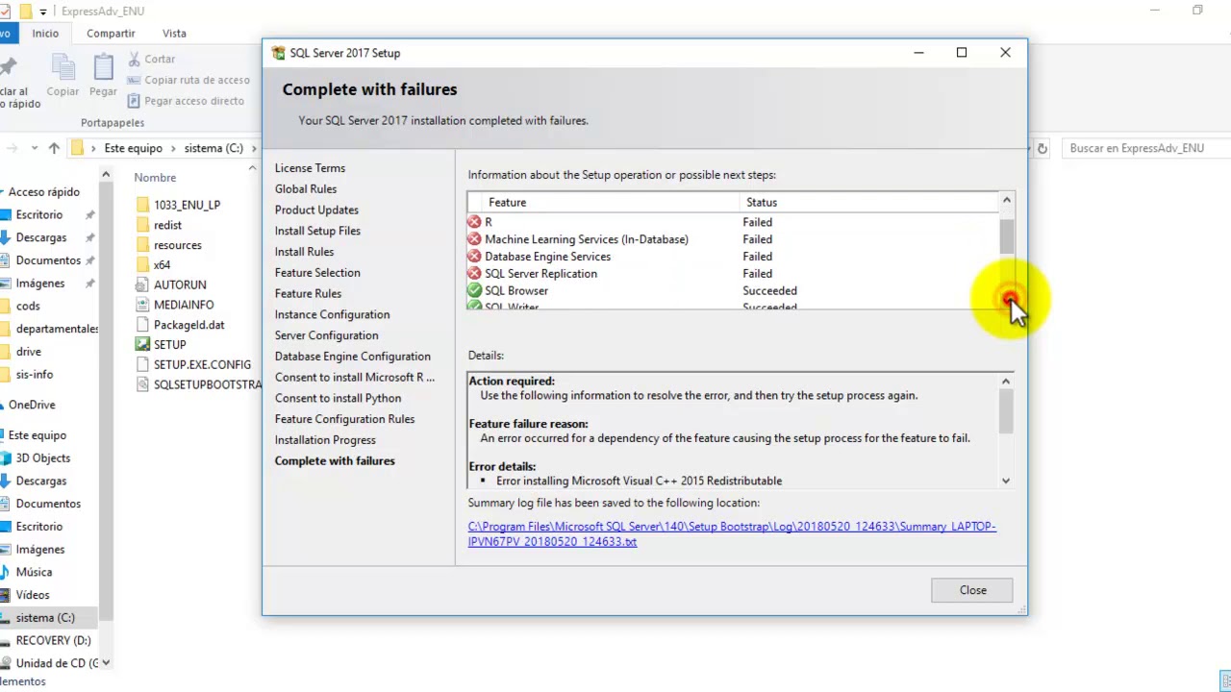The height and width of the screenshot is (692, 1231).
Task: Click the Details box scrollbar thumb
Action: (1006, 413)
